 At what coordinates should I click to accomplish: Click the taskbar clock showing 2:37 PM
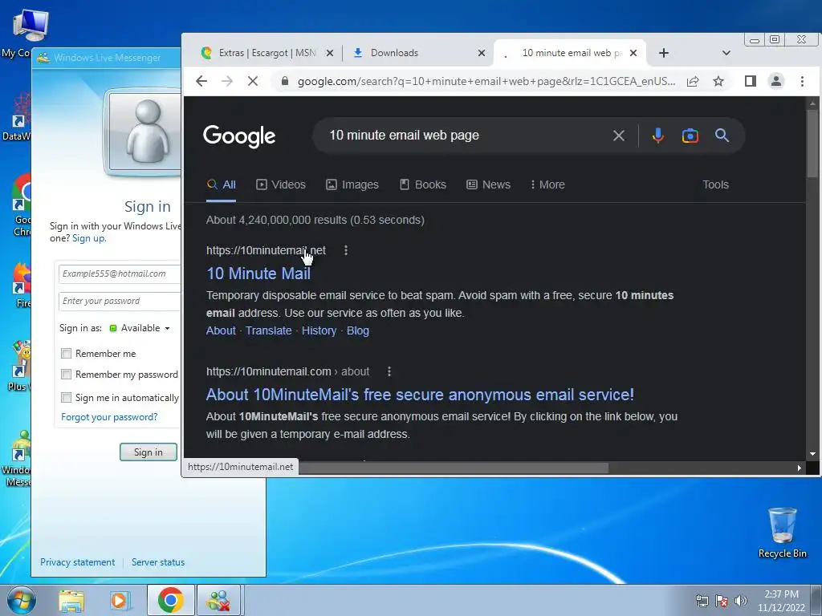(x=781, y=601)
